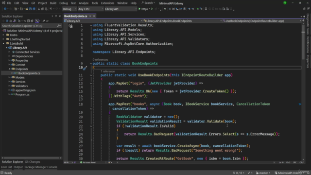Collapse the BookEndpoints class code region
The width and height of the screenshot is (311, 175).
coord(91,64)
